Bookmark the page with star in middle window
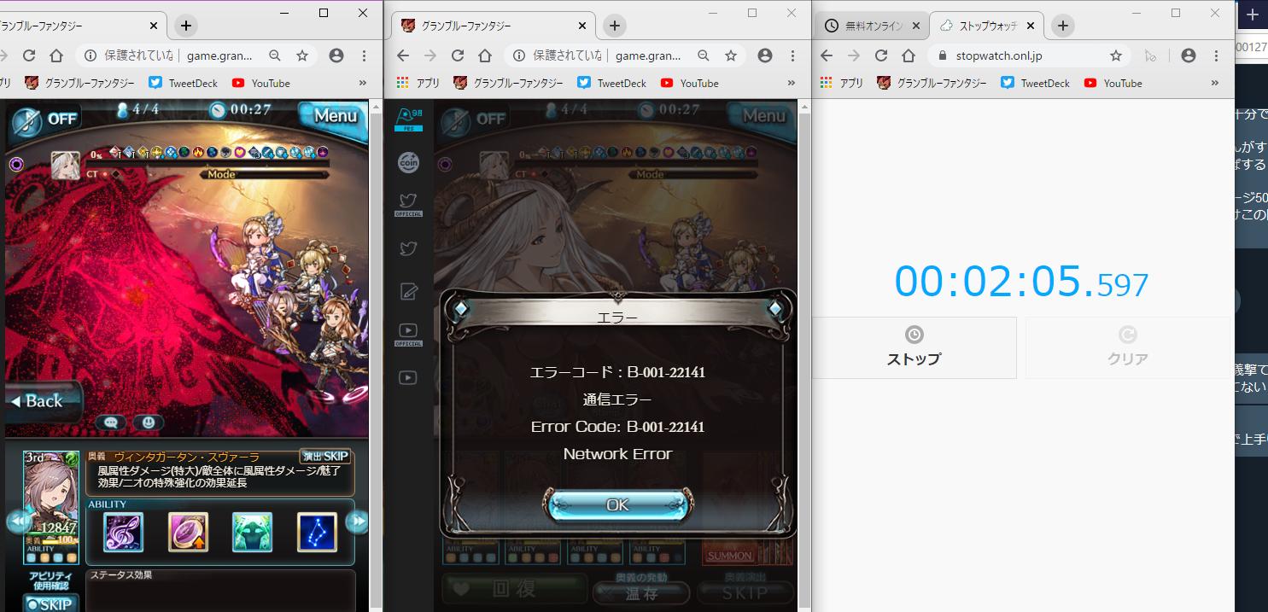Screen dimensions: 1268x612 click(x=731, y=55)
